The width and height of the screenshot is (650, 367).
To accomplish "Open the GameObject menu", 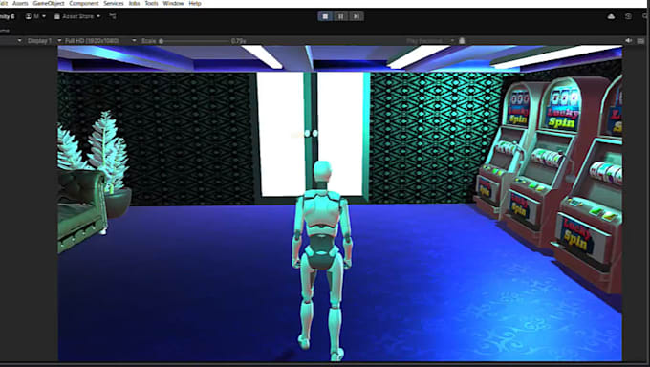I will 49,3.
